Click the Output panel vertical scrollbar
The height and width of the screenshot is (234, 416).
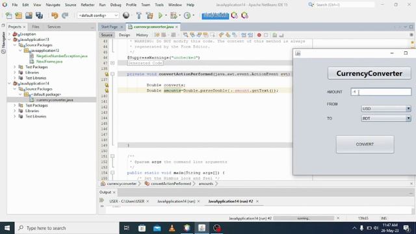tap(413, 210)
